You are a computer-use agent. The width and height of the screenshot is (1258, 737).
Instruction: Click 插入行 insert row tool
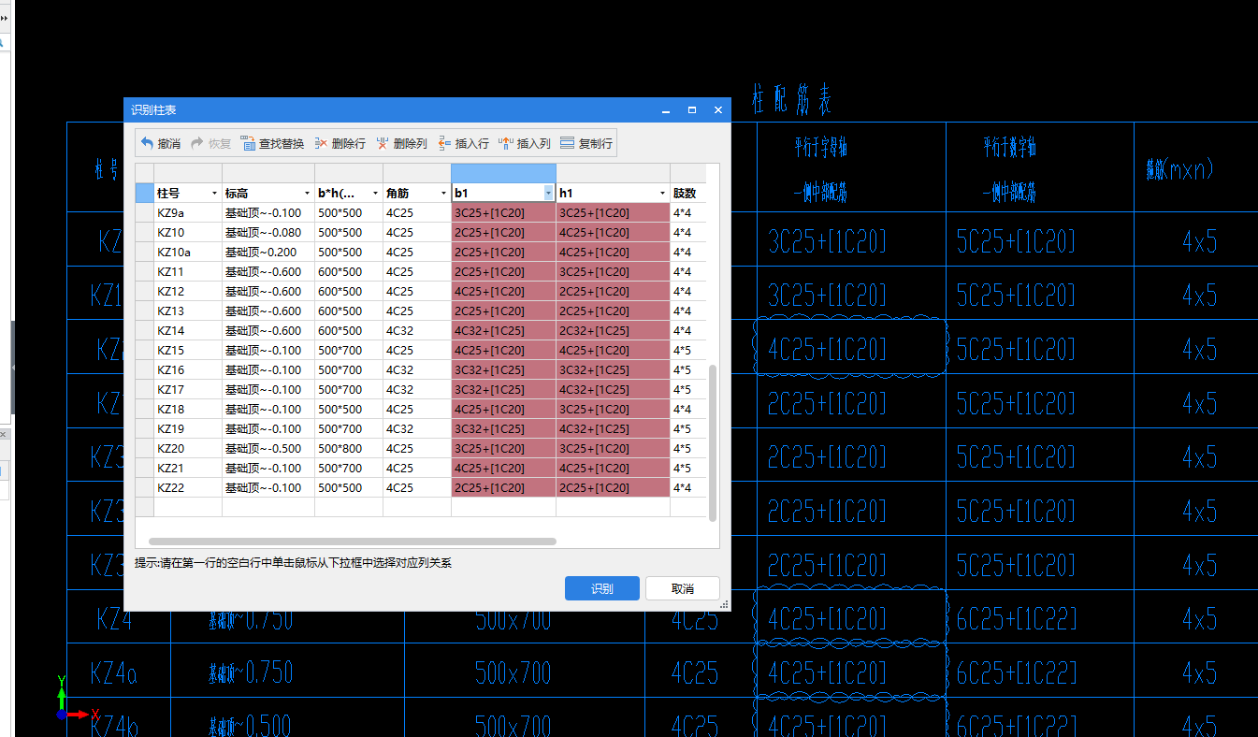[x=463, y=143]
